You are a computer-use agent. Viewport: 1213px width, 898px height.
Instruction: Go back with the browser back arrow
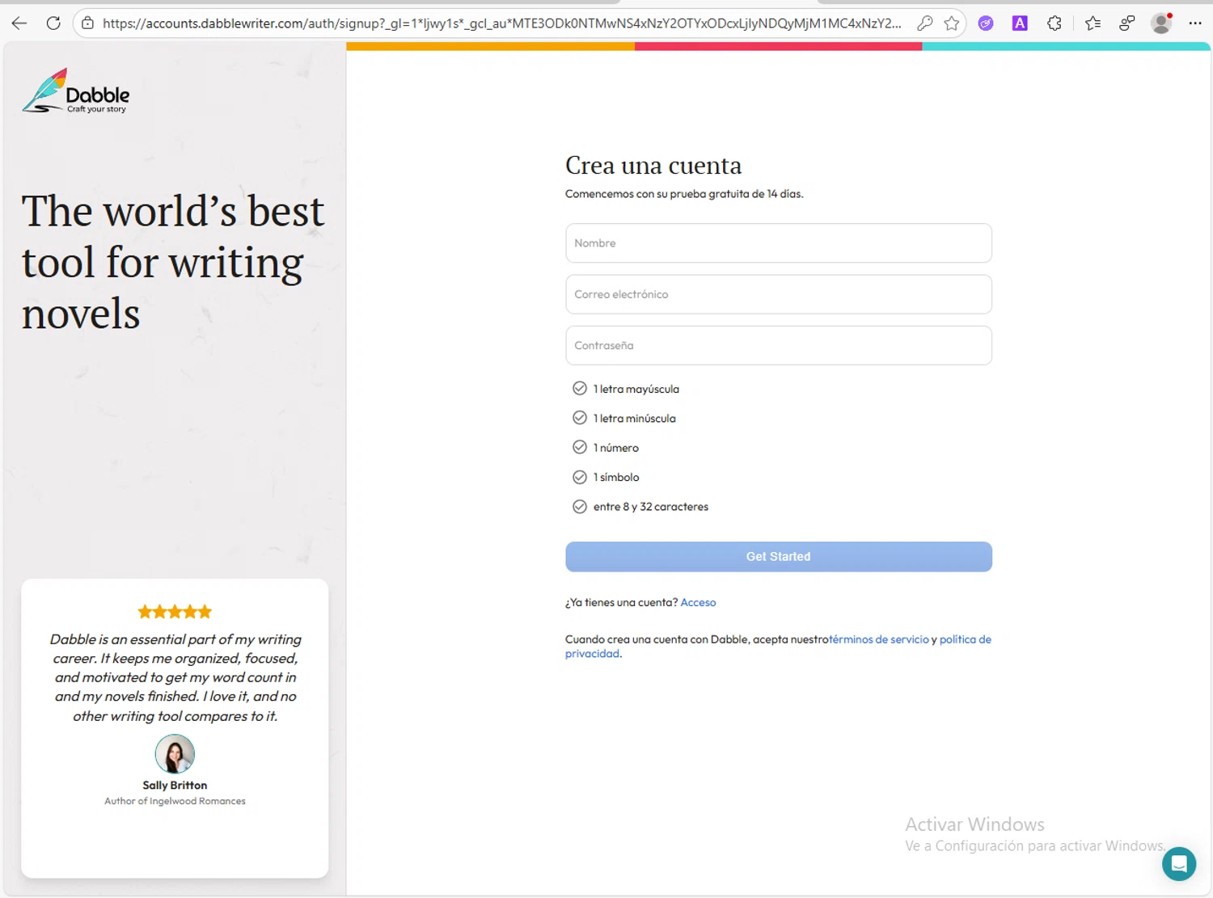(x=19, y=23)
